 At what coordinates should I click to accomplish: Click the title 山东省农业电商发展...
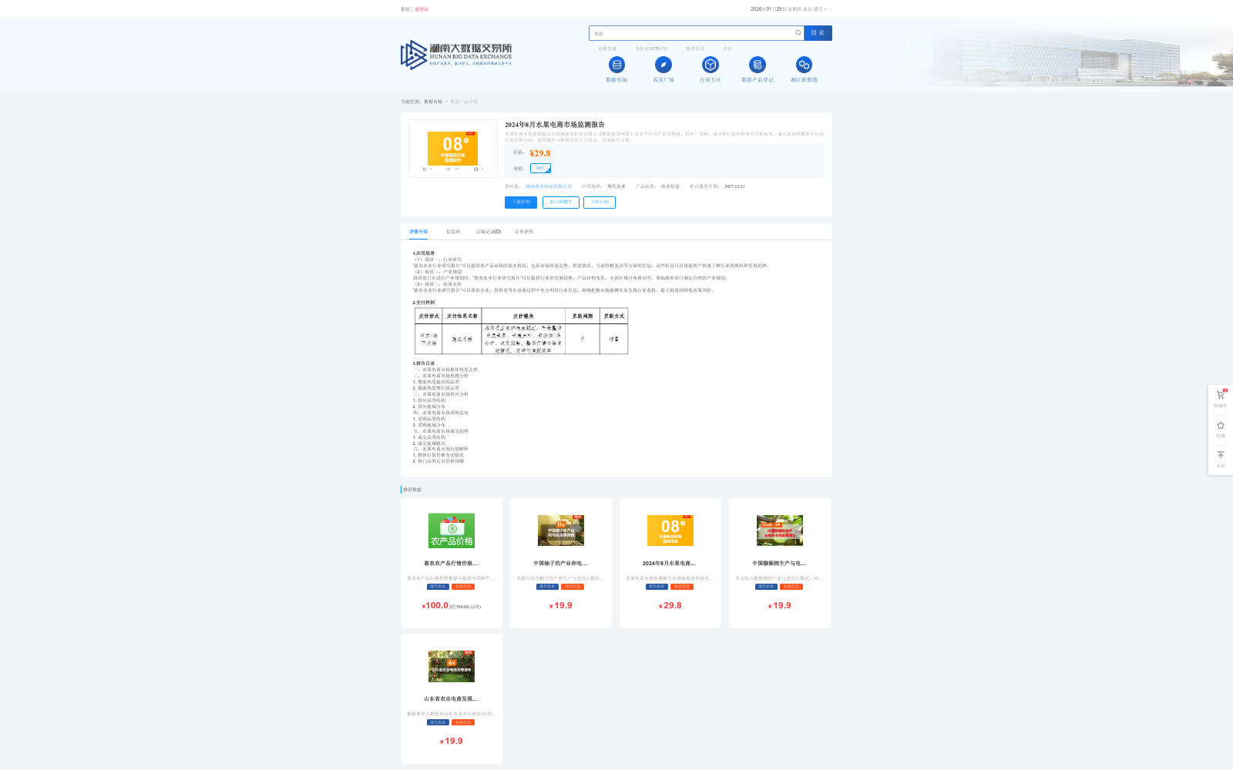(451, 699)
